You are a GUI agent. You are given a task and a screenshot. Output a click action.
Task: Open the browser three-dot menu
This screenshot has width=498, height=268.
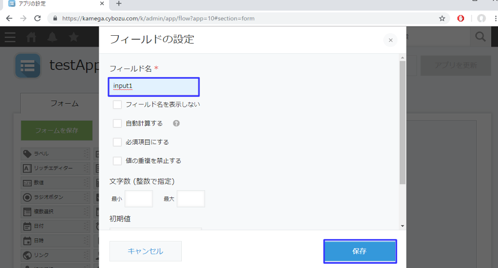coord(495,18)
